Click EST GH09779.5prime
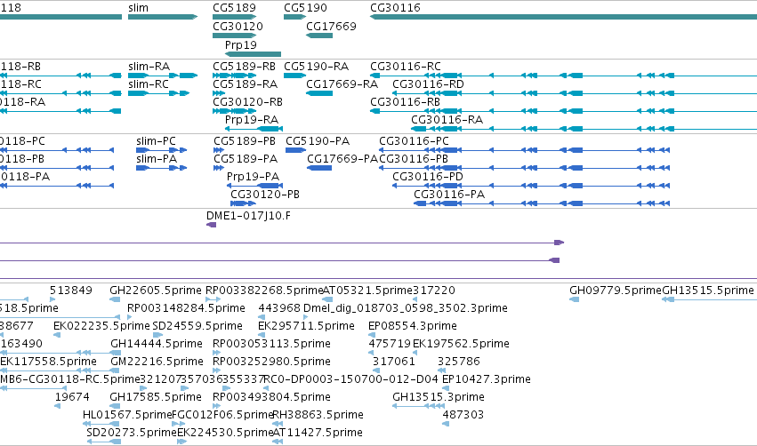The width and height of the screenshot is (757, 446). 615,291
